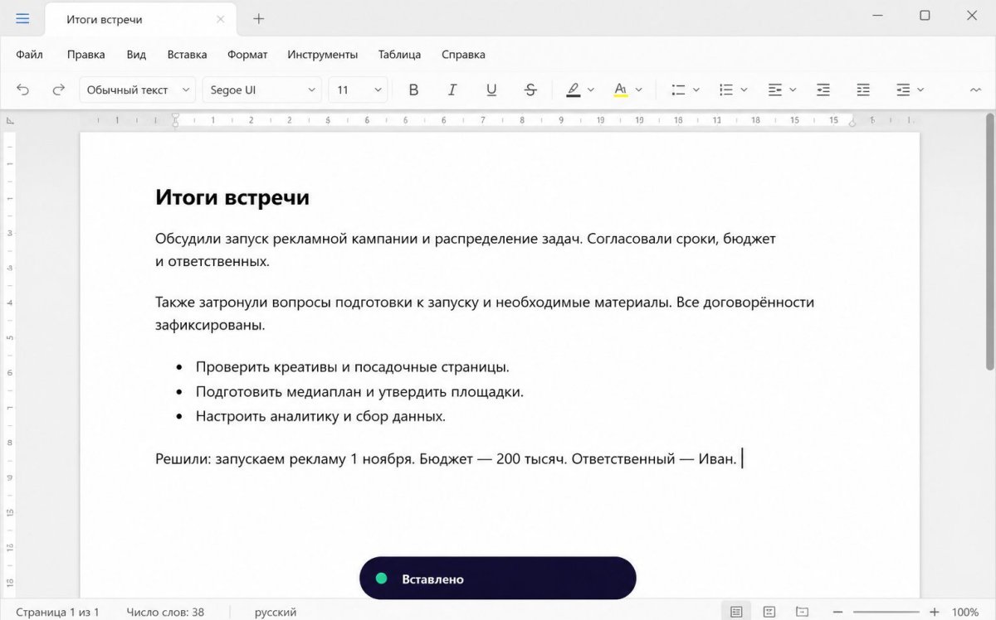
Task: Apply the yellow font color
Action: point(620,90)
